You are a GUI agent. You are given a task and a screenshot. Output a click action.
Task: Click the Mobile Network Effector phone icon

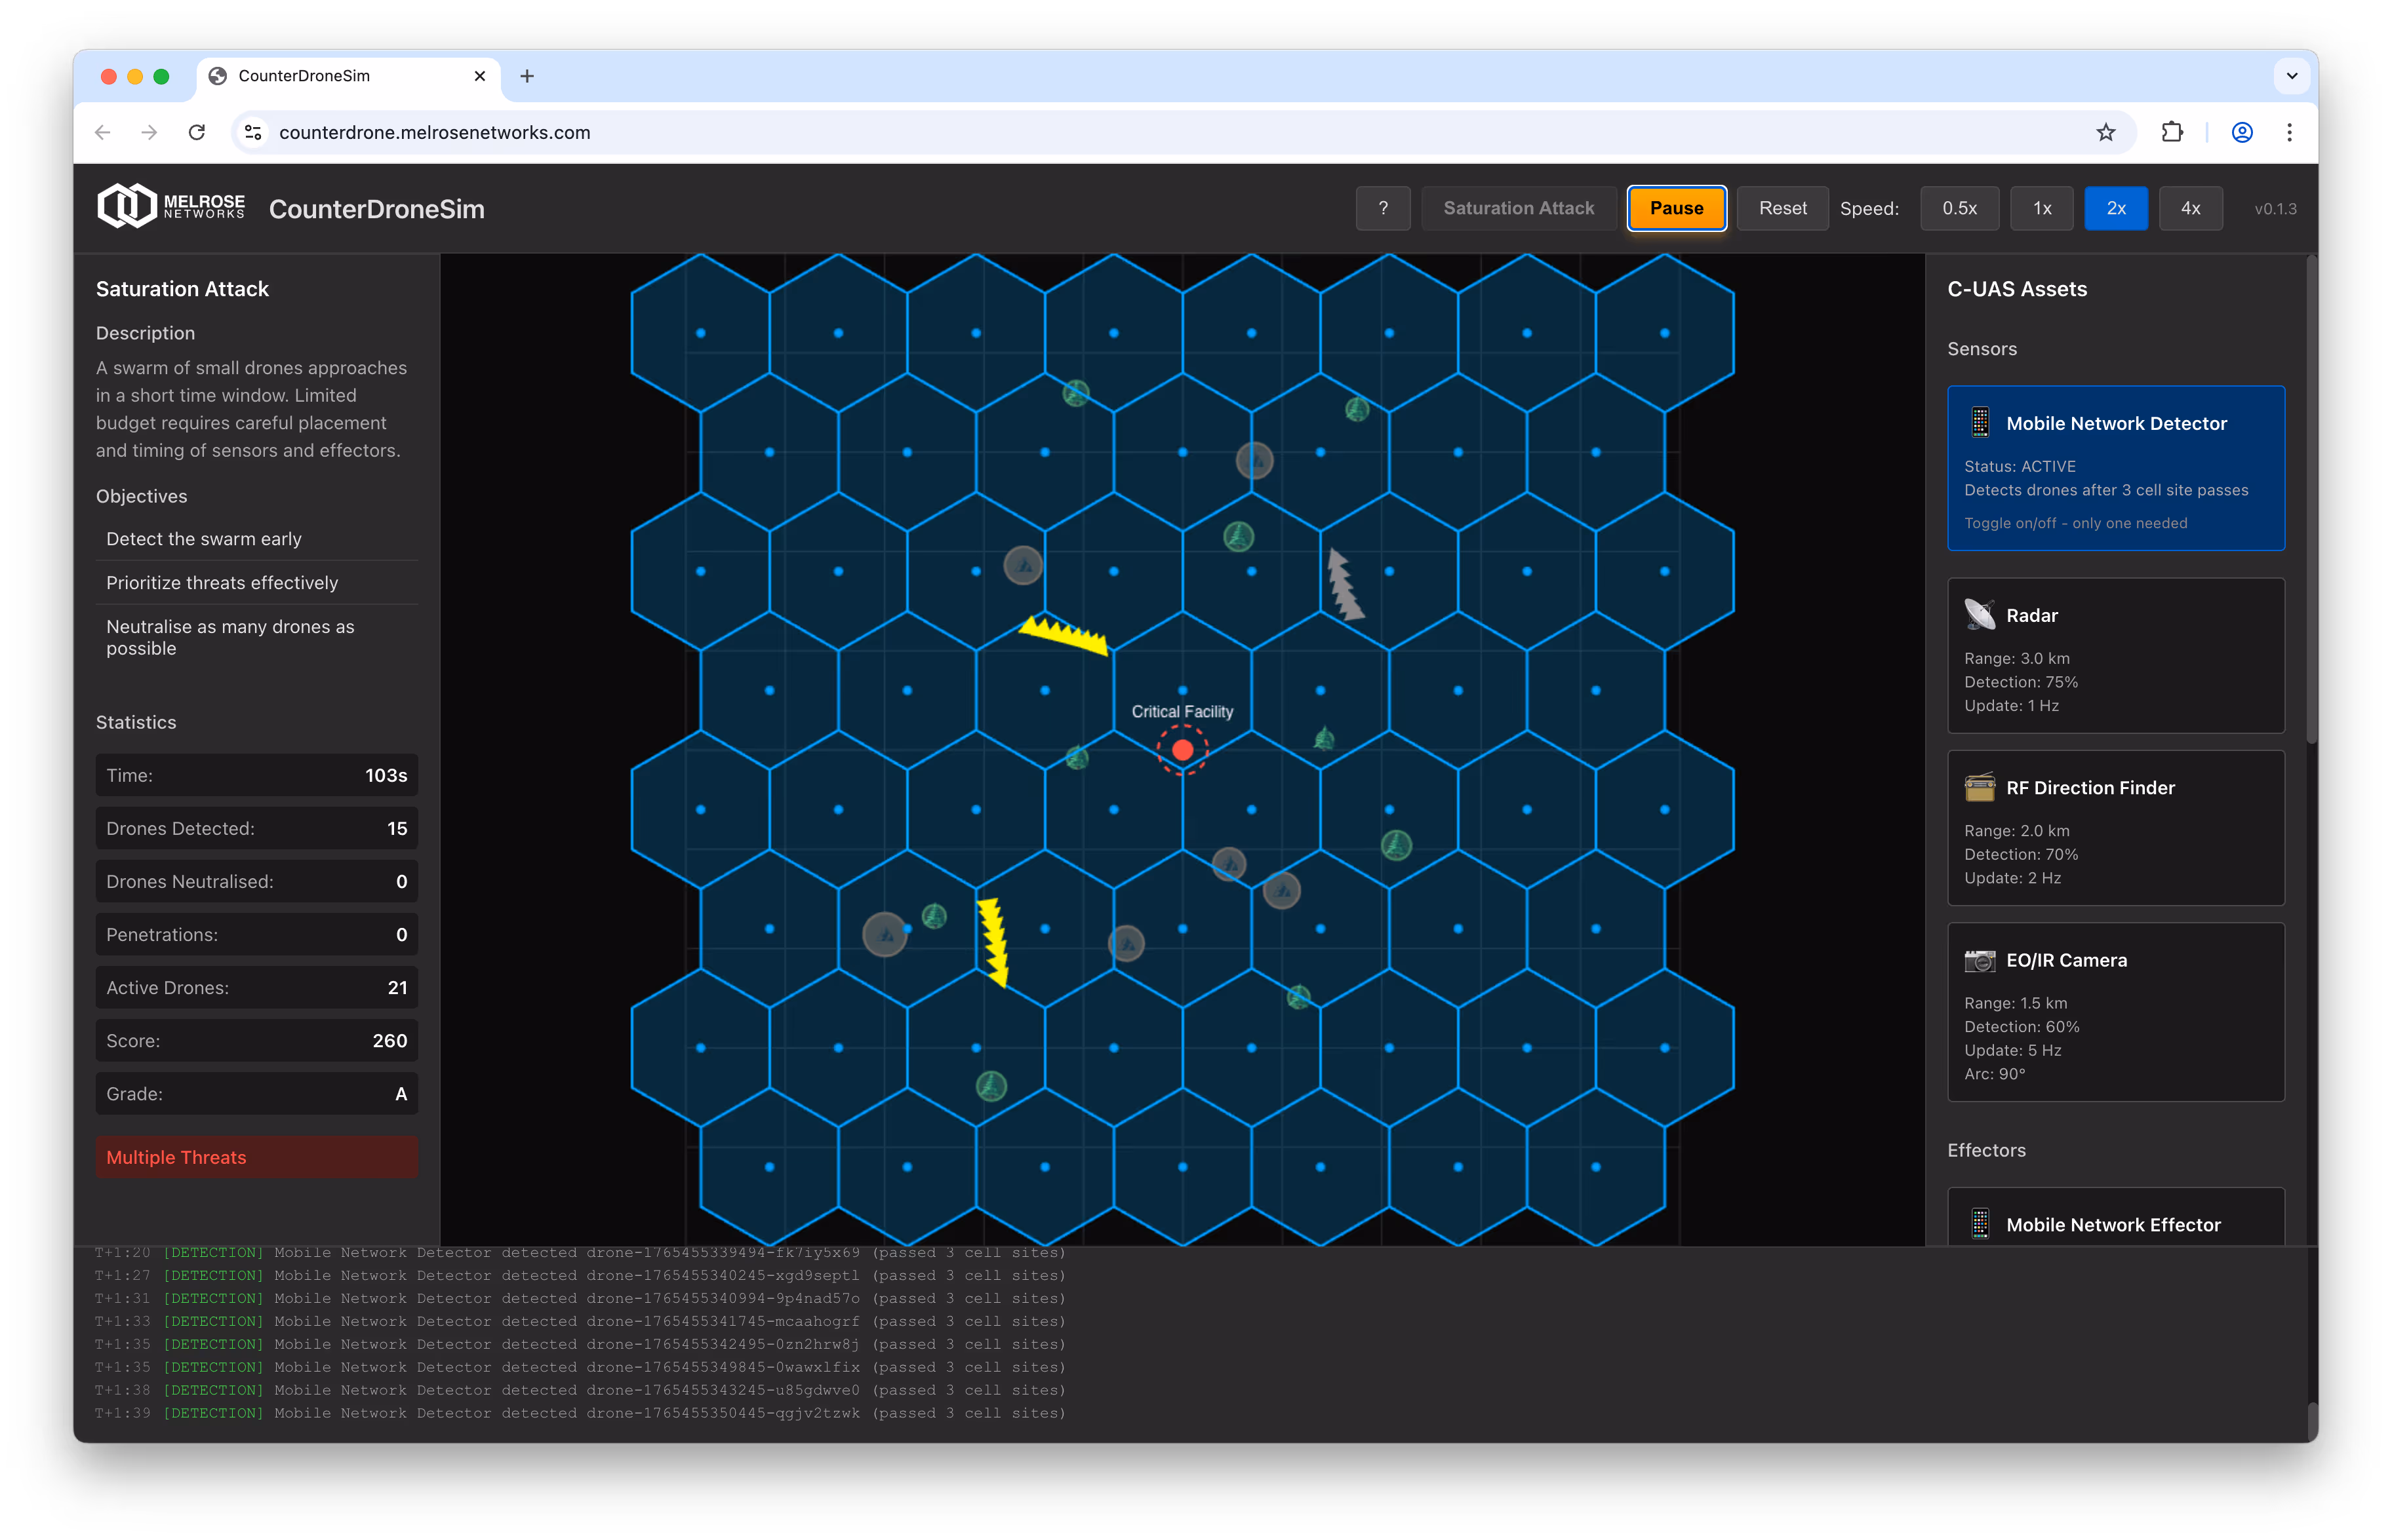coord(1979,1224)
